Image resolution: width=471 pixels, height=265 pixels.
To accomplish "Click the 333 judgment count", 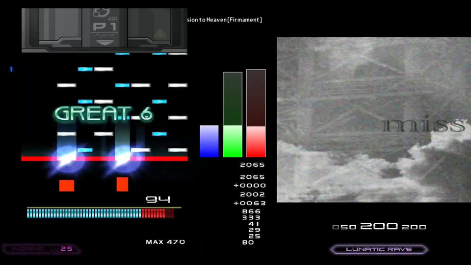I will pyautogui.click(x=251, y=217).
